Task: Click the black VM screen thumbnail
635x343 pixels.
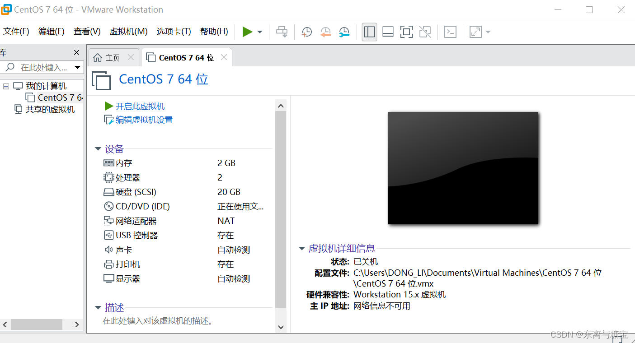Action: [463, 168]
